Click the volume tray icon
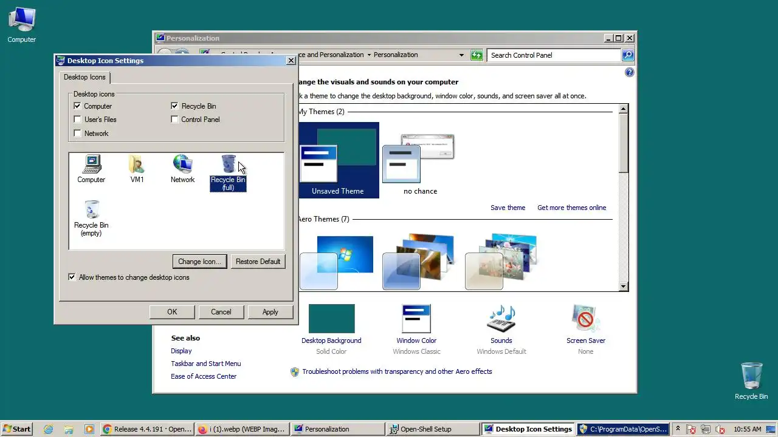Viewport: 778px width, 437px height. [720, 429]
